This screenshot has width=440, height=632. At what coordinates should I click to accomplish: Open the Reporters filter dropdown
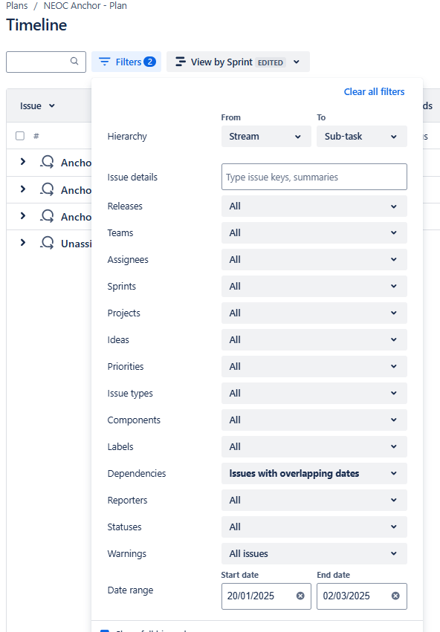[314, 501]
